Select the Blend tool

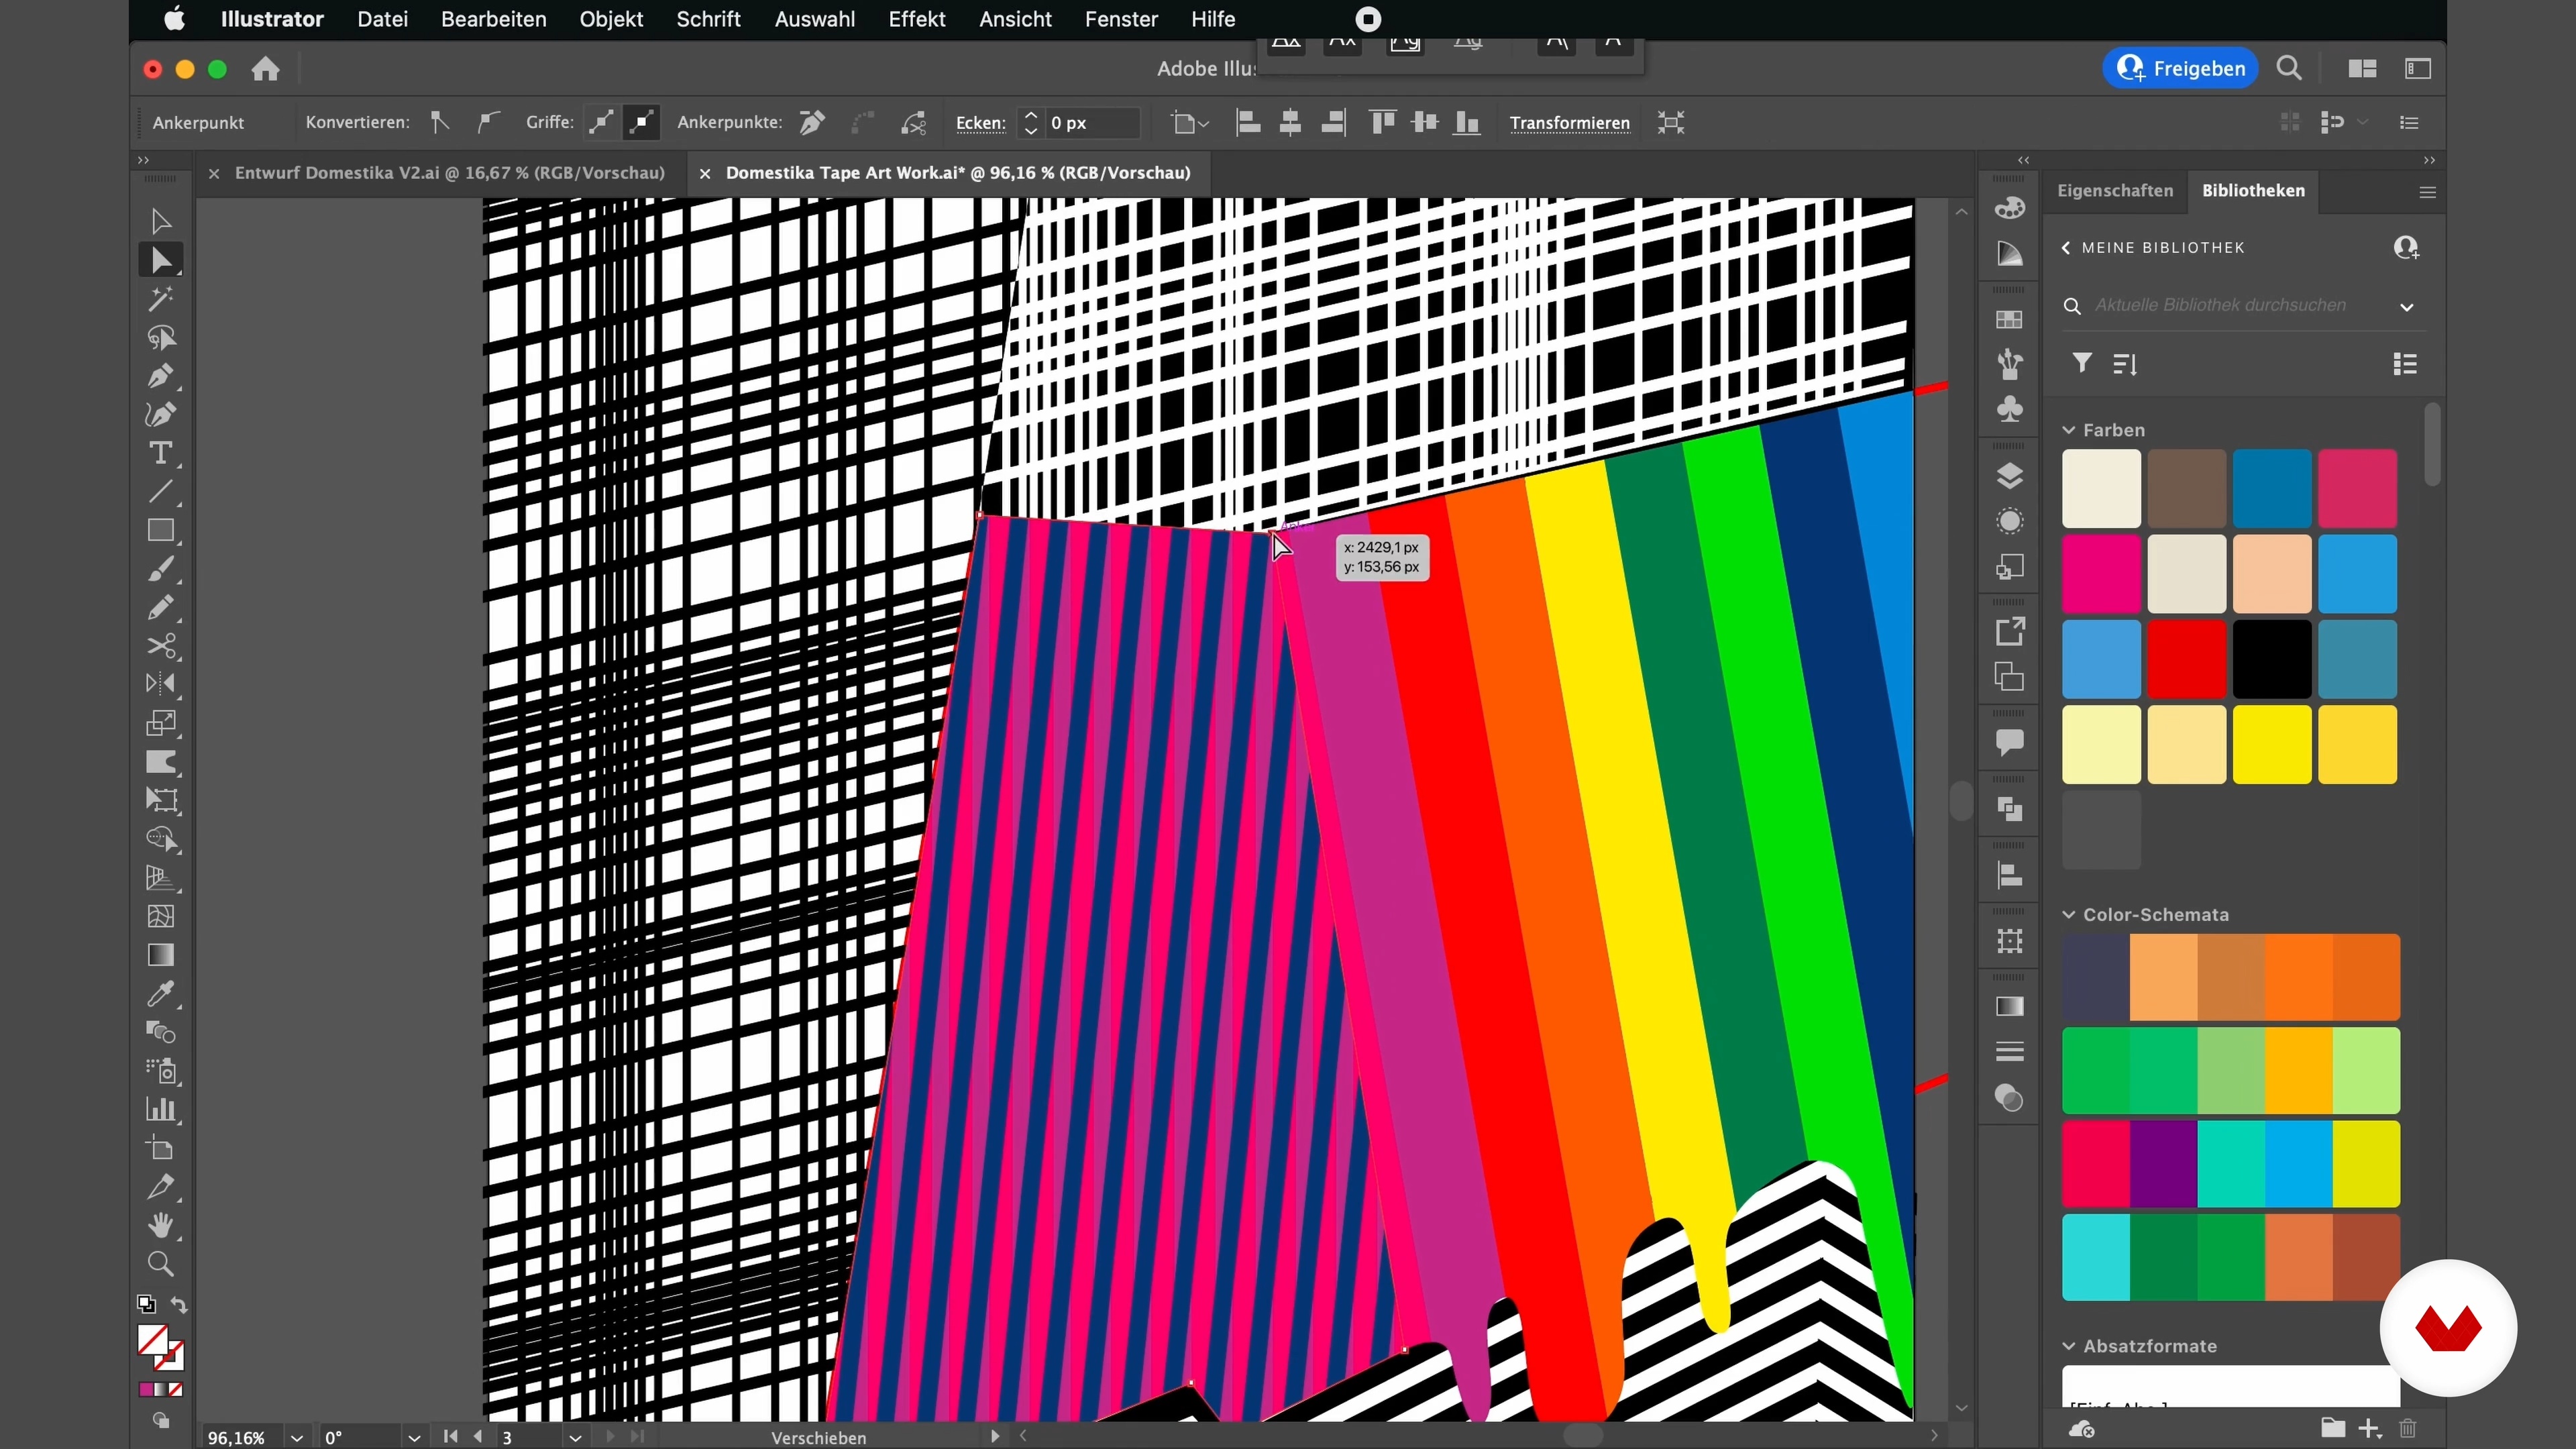tap(160, 1032)
